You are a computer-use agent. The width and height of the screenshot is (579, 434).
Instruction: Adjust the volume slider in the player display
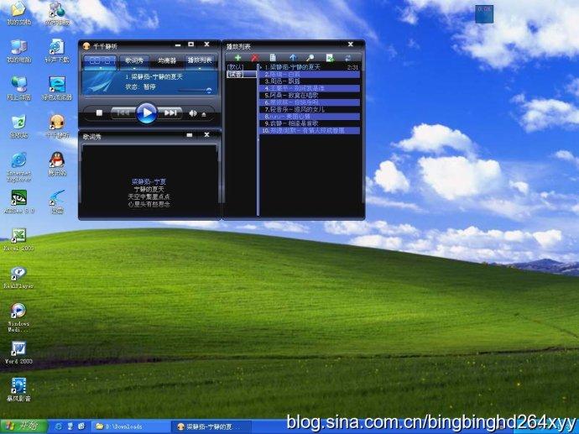pos(195,90)
